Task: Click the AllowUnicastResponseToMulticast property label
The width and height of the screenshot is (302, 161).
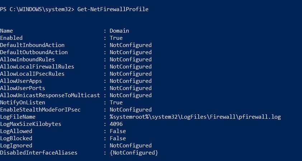Action: [x=50, y=95]
